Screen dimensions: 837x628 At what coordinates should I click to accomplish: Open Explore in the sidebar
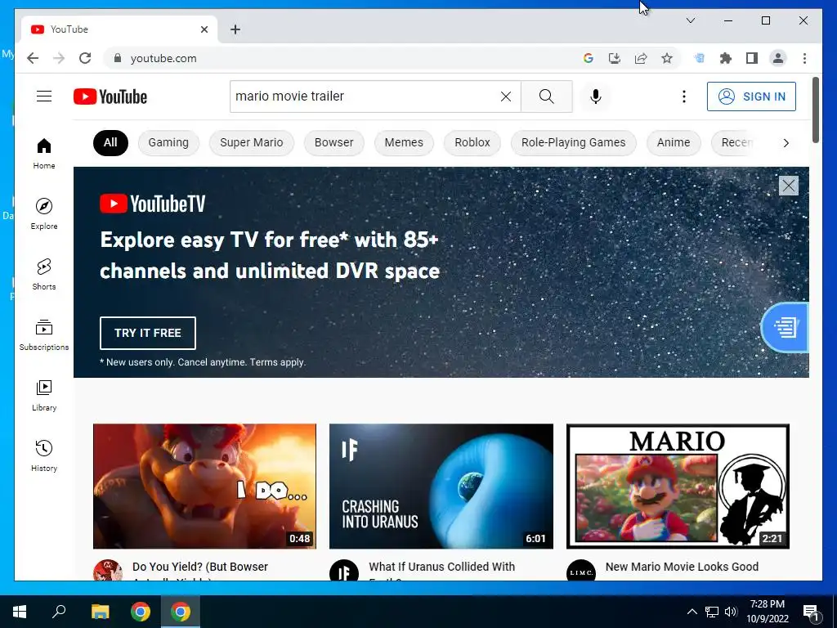pos(44,213)
